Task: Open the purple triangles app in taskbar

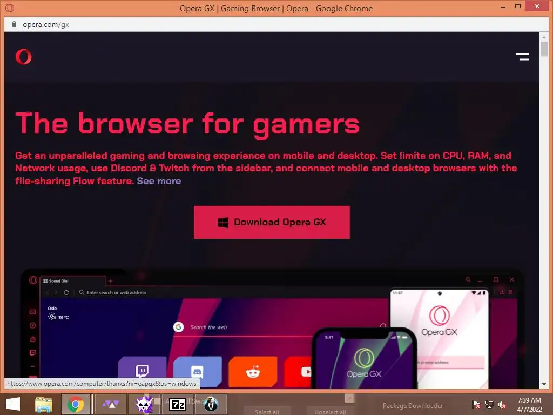Action: click(110, 404)
